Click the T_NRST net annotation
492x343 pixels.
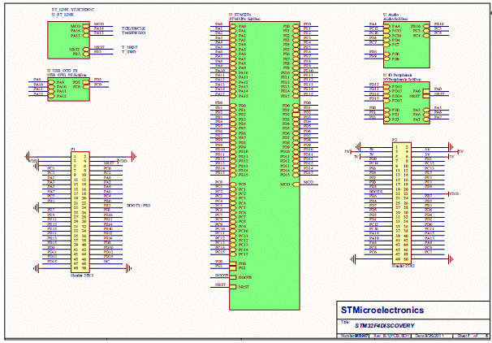pyautogui.click(x=130, y=47)
